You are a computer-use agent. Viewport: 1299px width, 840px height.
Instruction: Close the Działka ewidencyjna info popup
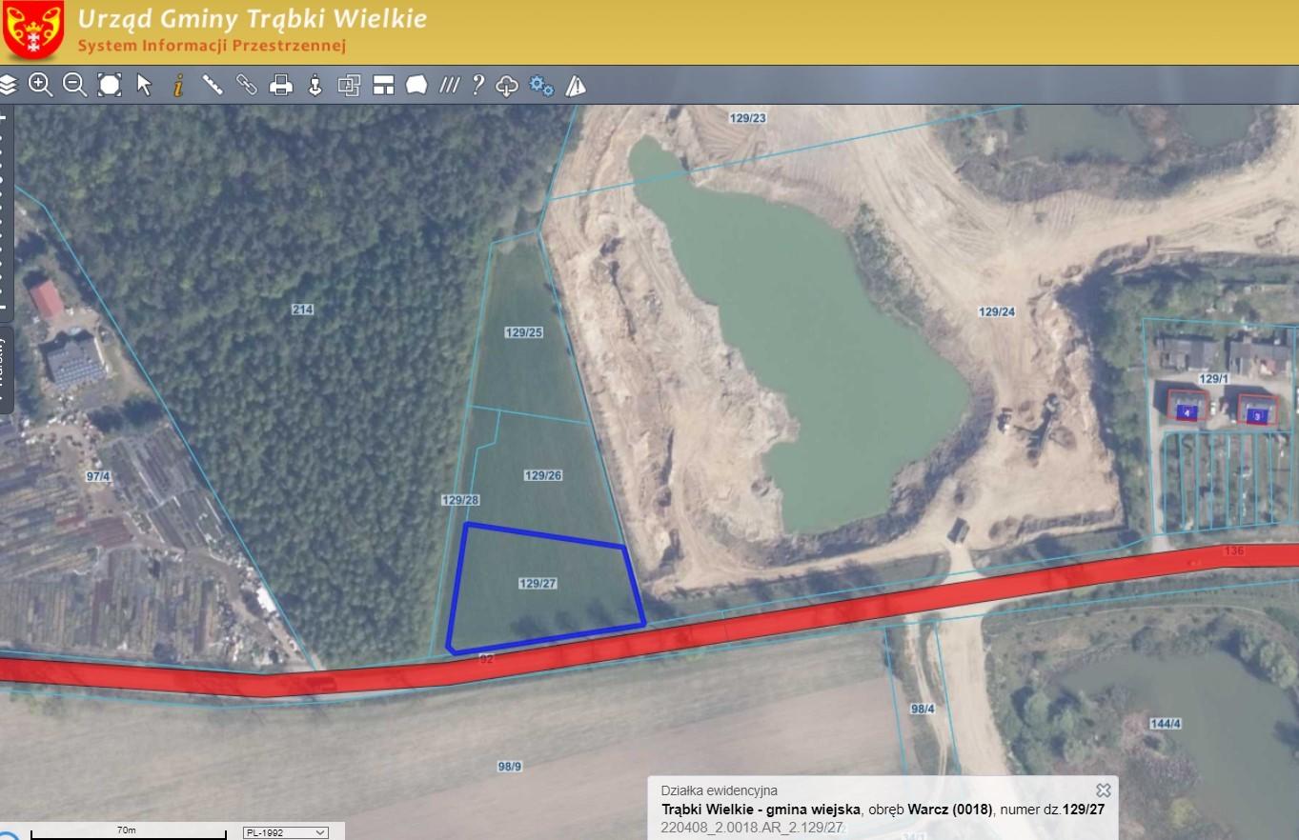(x=1103, y=790)
